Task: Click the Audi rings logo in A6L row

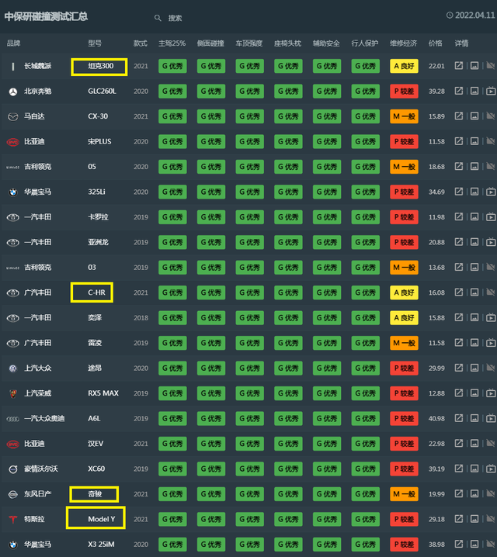Action: [12, 419]
